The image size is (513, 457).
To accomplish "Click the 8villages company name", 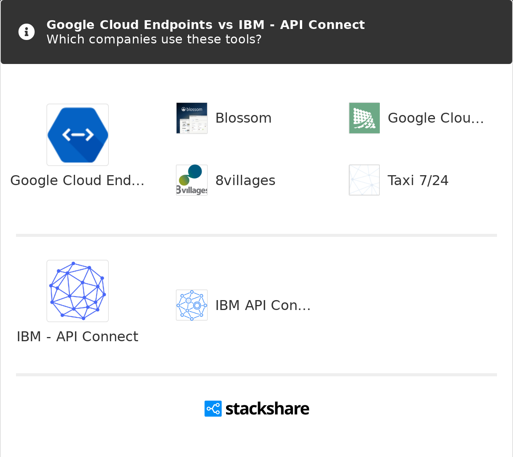I will point(245,181).
